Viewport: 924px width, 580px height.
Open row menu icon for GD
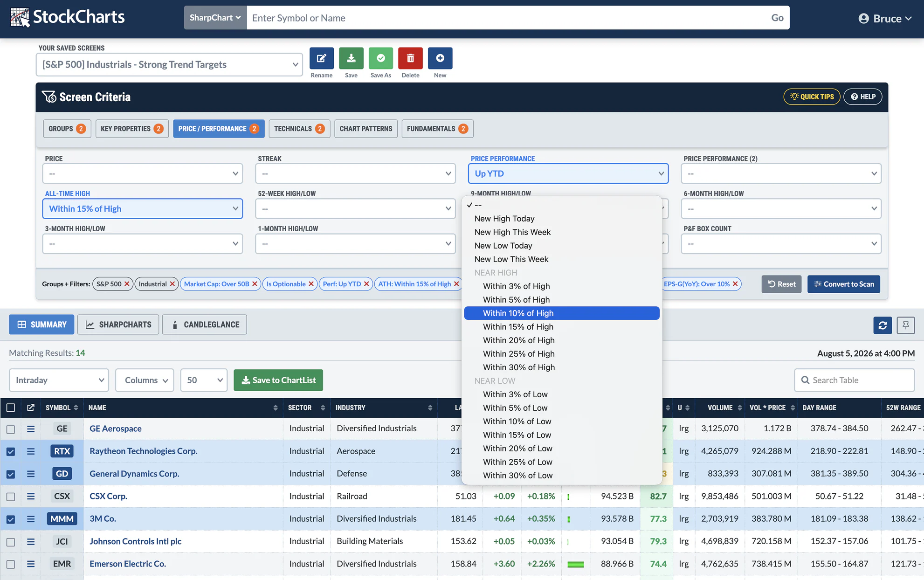point(31,474)
